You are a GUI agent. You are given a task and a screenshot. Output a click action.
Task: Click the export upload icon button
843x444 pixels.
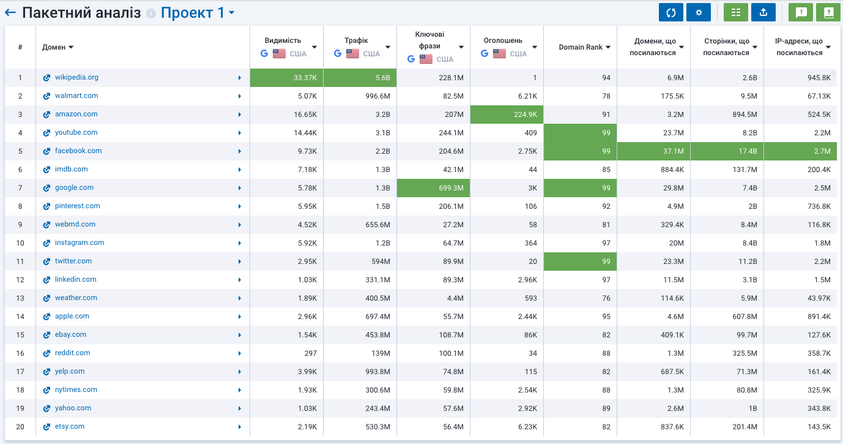tap(763, 12)
